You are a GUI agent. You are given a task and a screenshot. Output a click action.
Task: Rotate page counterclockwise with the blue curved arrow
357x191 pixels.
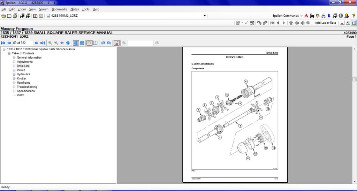click(103, 43)
